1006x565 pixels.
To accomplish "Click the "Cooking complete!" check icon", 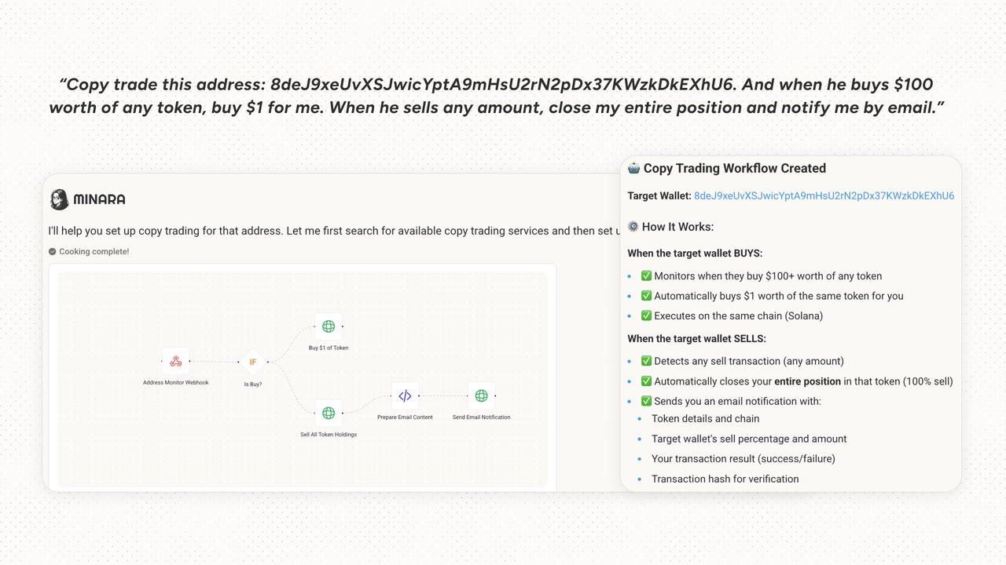I will [53, 252].
